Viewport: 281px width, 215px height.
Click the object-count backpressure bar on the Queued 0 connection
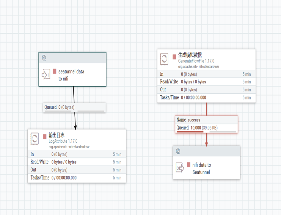(x=58, y=111)
